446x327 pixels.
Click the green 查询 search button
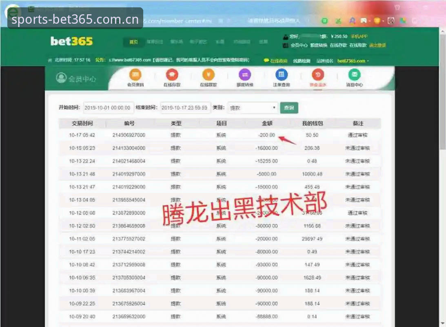tap(289, 108)
